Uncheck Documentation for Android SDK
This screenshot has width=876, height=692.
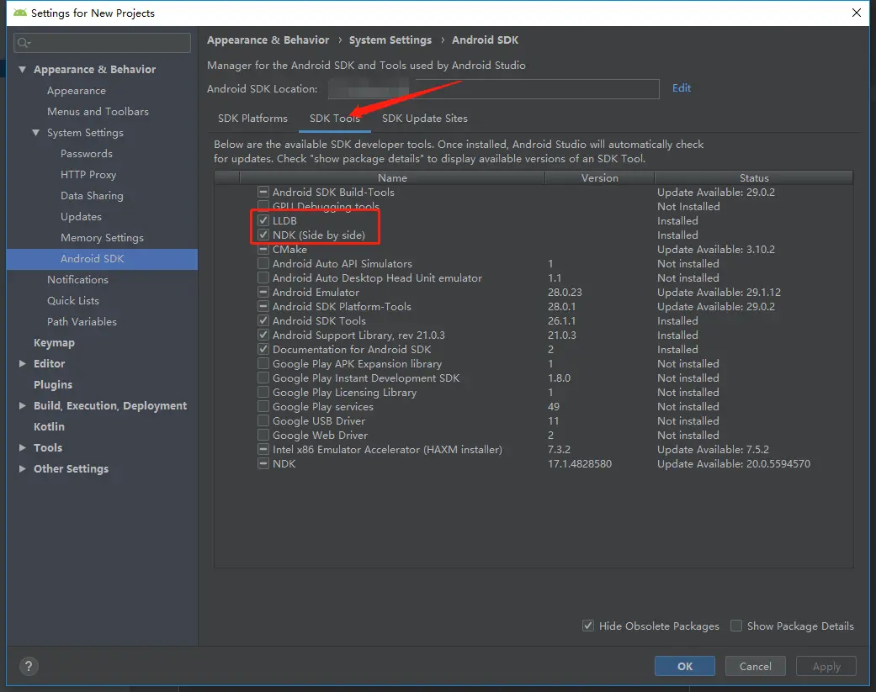click(263, 349)
